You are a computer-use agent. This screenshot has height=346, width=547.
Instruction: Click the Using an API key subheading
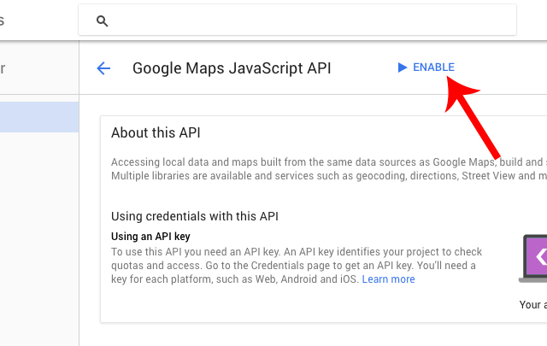click(x=150, y=237)
